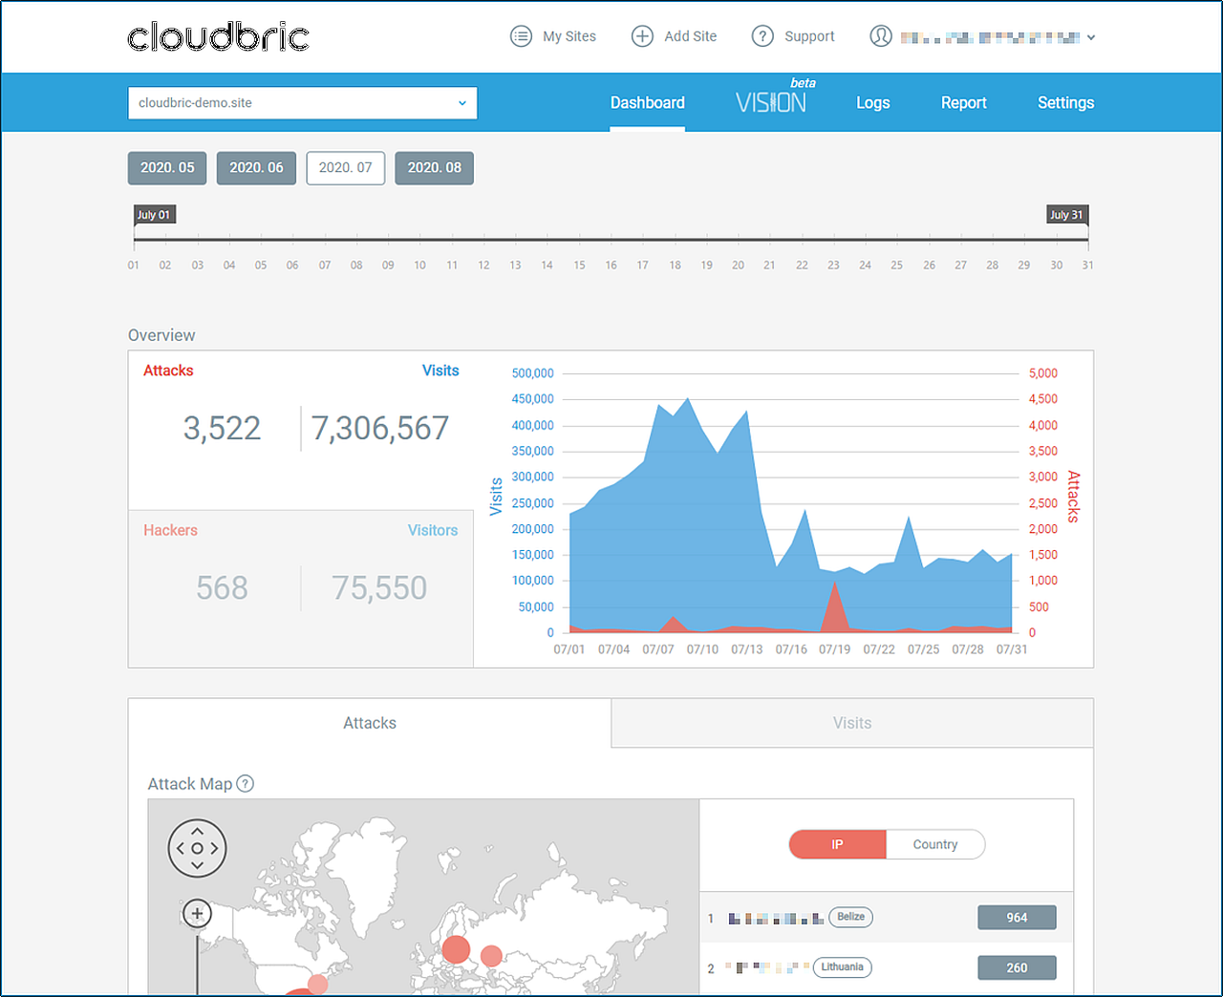Select the Attacks panel tab
The height and width of the screenshot is (997, 1223).
point(370,723)
